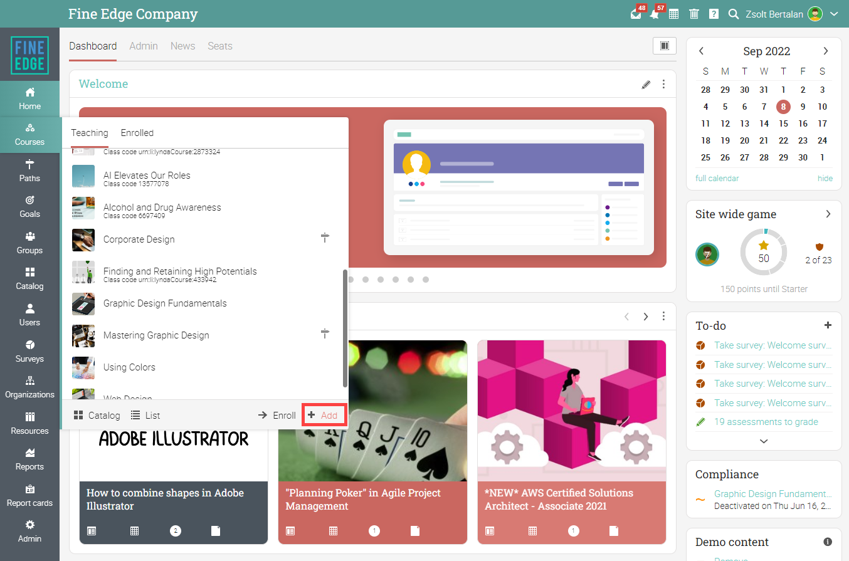This screenshot has height=561, width=849.
Task: Open Admin in the left sidebar
Action: (29, 531)
